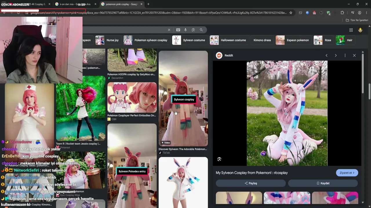Select the 'Halloween costume' chip
The image size is (371, 208).
click(x=229, y=40)
